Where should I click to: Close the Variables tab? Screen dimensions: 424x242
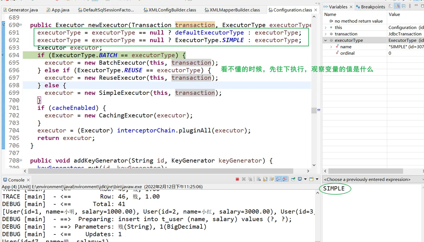351,7
